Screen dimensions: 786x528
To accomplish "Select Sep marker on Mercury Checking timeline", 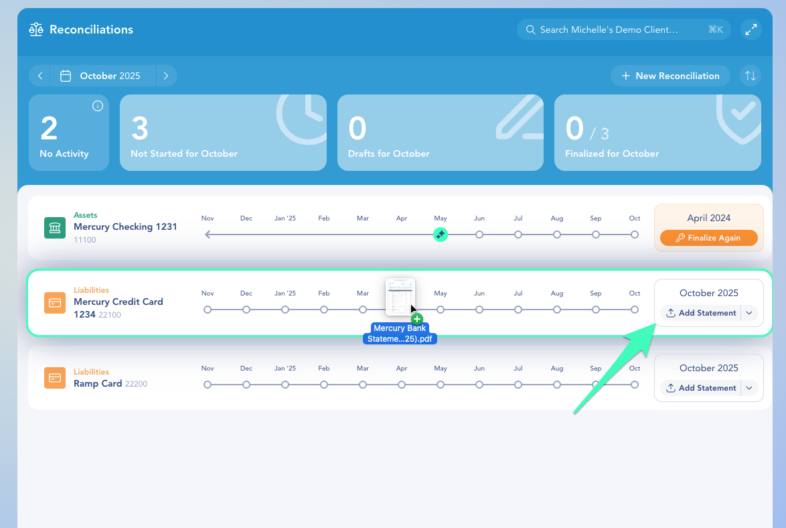I will (596, 235).
